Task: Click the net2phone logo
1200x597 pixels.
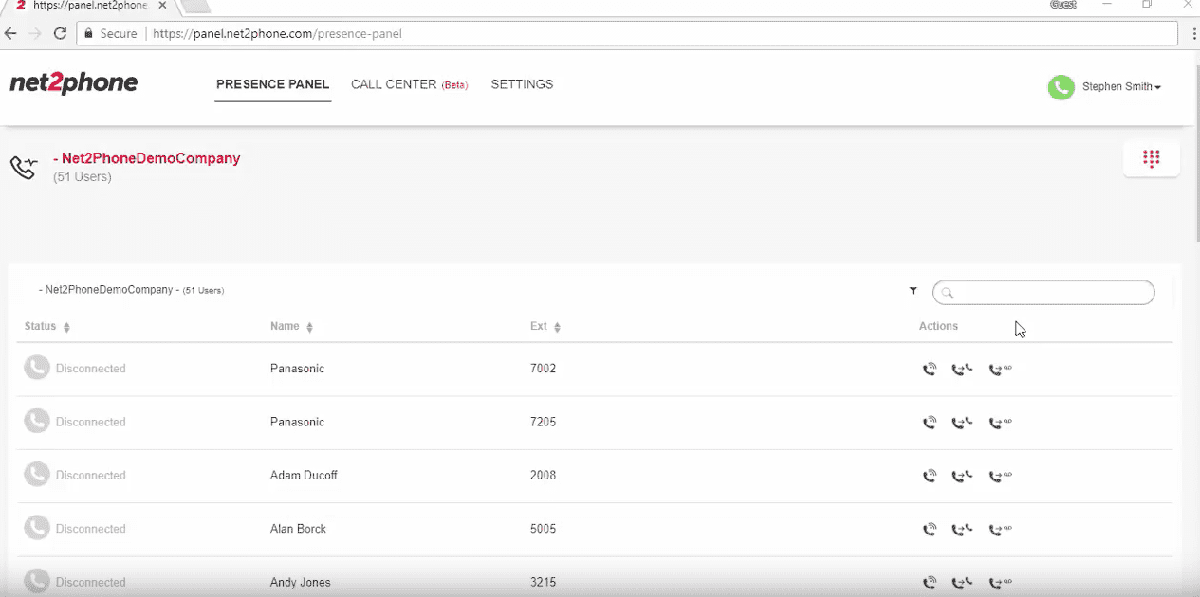Action: pyautogui.click(x=74, y=84)
